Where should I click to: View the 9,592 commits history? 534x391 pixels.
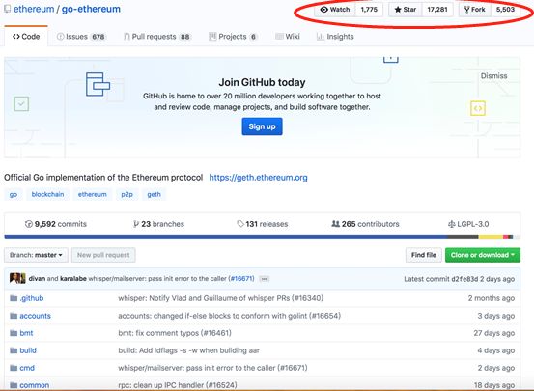55,224
